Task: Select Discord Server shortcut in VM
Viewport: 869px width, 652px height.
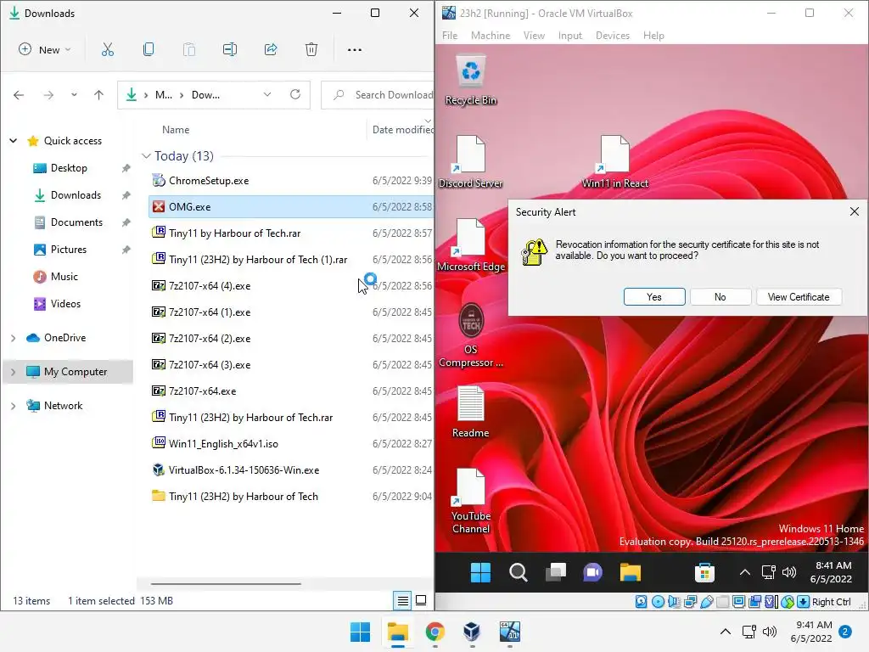Action: 470,162
